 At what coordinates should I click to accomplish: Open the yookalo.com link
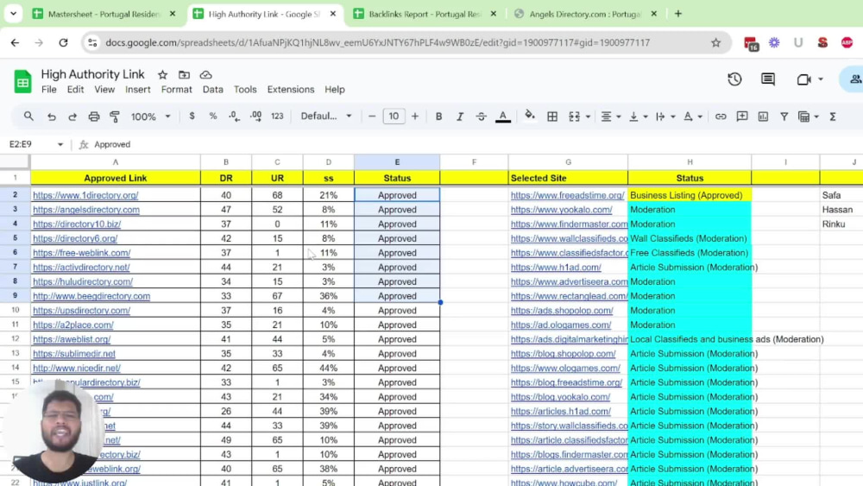561,210
